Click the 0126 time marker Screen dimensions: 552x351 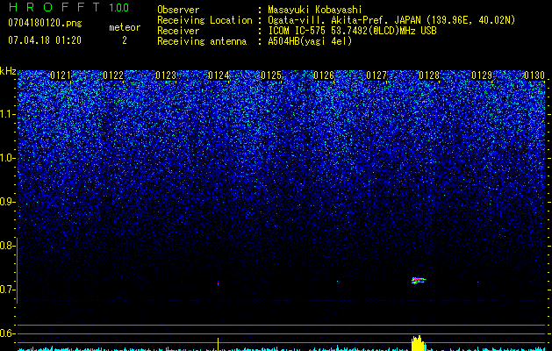[x=324, y=75]
